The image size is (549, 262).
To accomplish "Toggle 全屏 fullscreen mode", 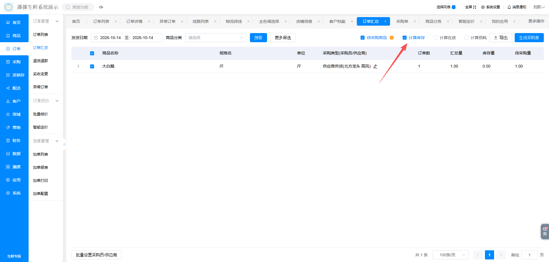I will [471, 7].
